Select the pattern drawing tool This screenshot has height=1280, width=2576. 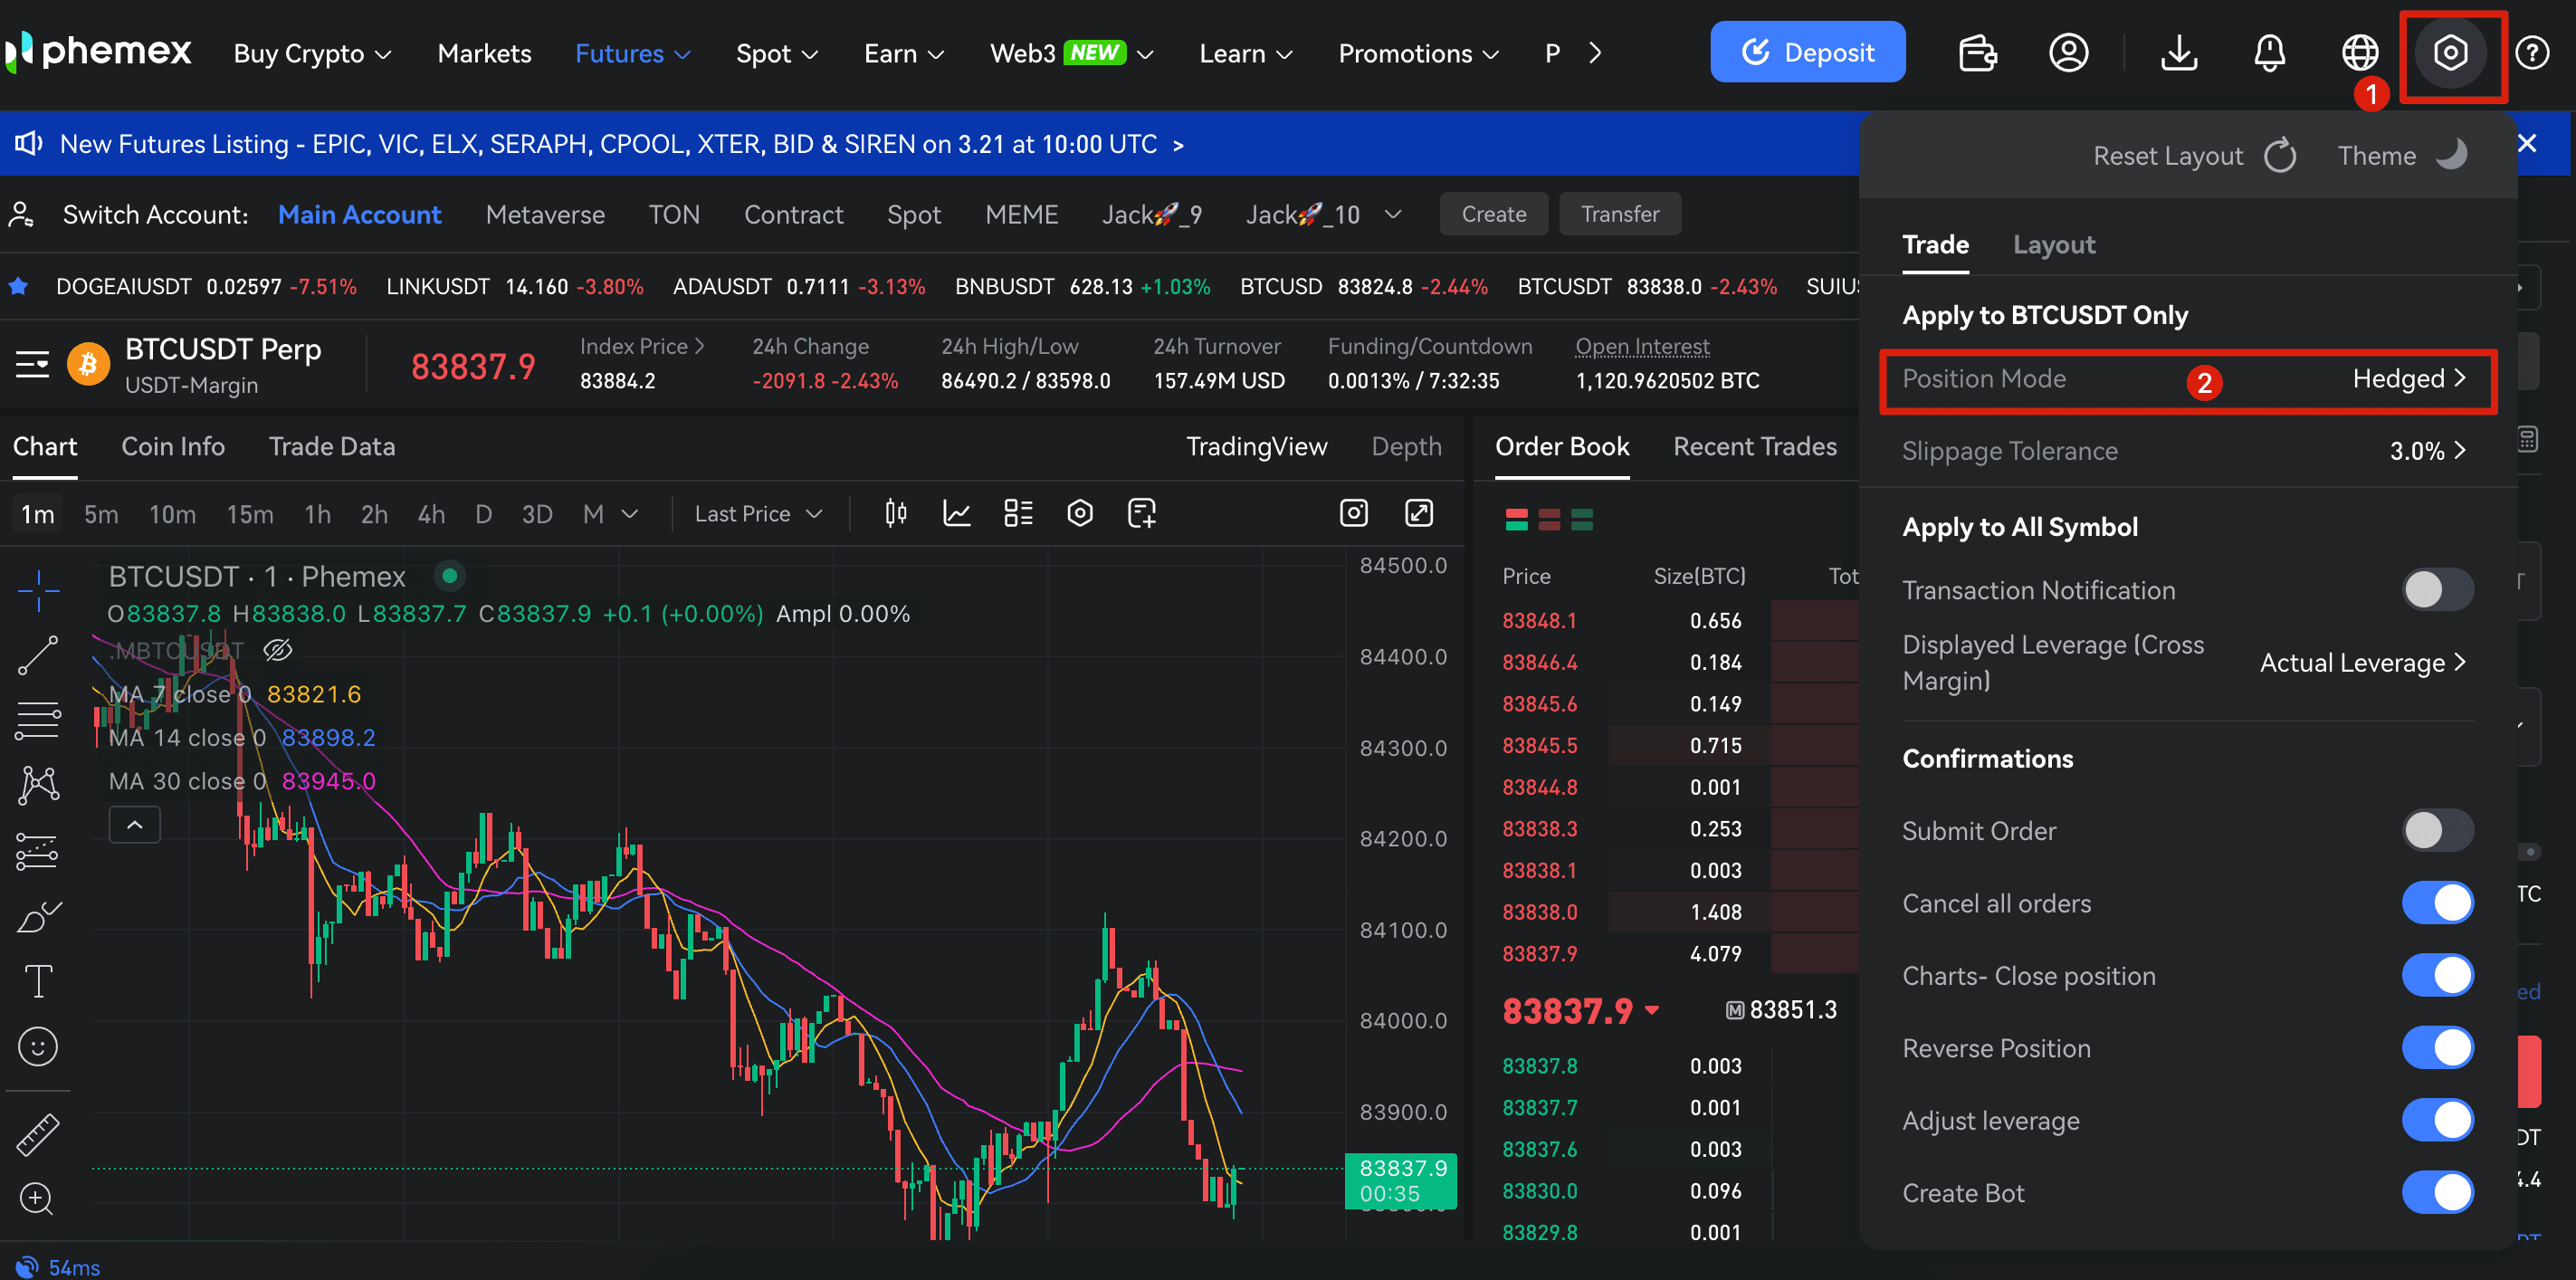pos(38,785)
